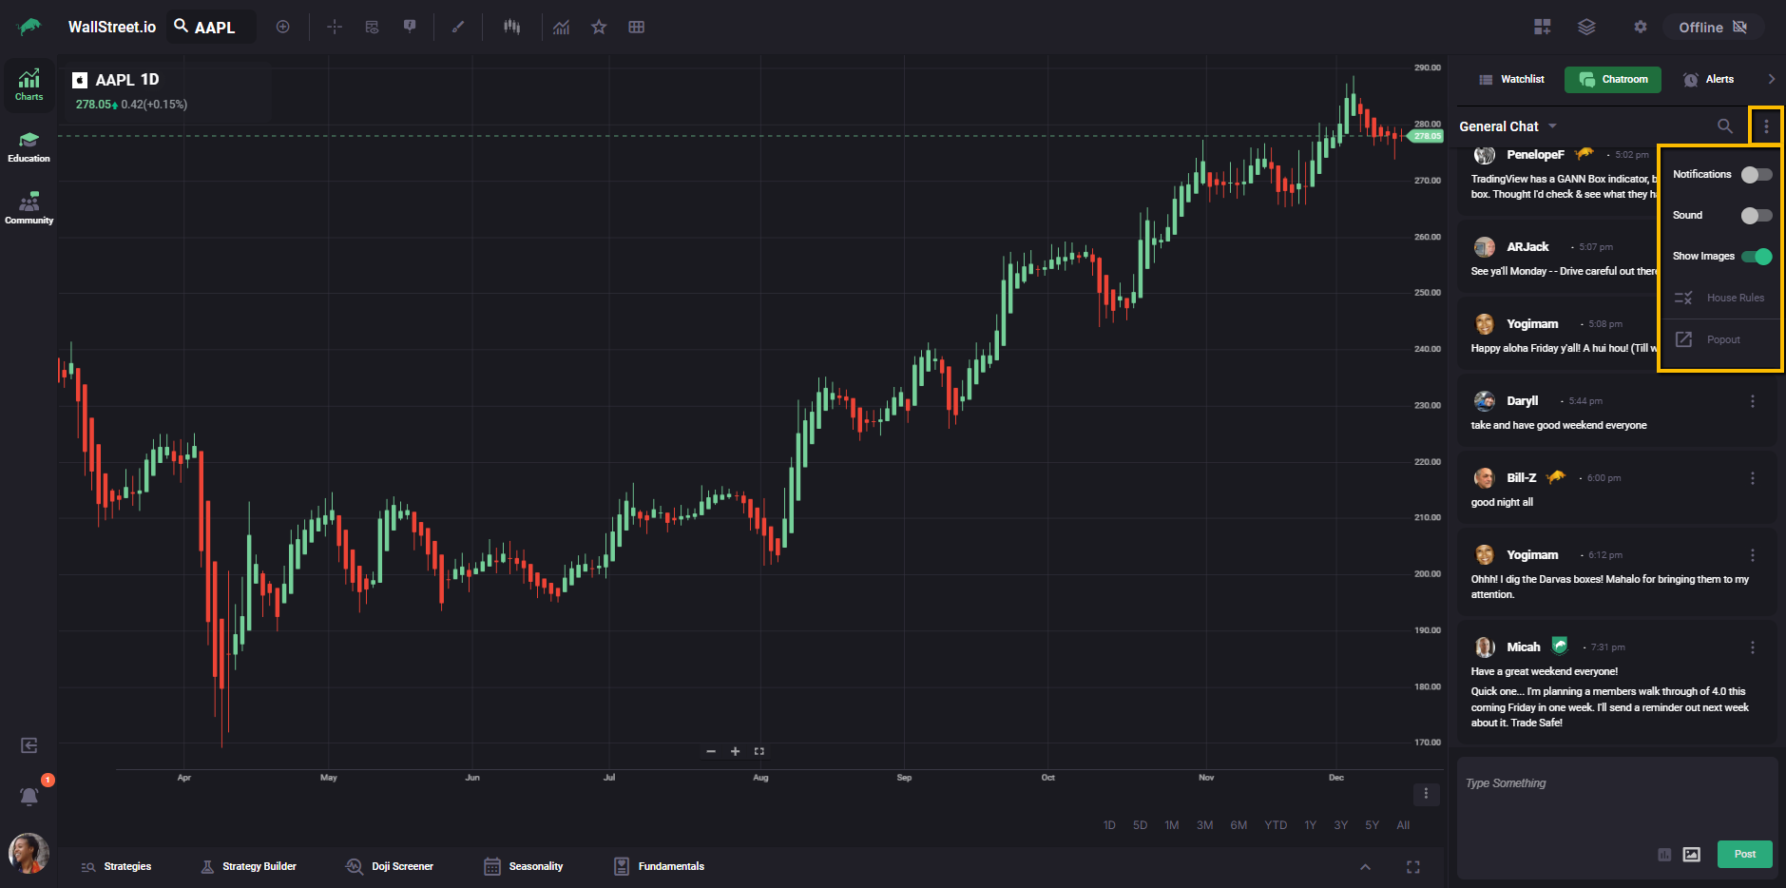Click the candlestick chart type icon
Screen dimensions: 1786x888
[x=511, y=27]
